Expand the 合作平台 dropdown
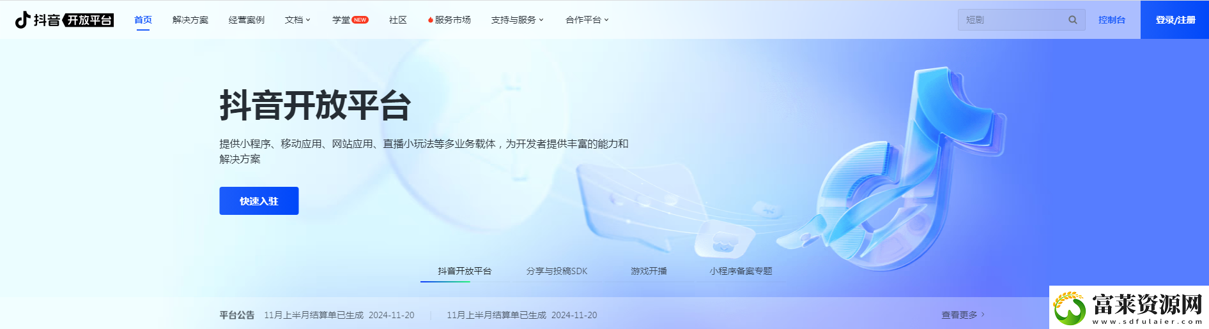This screenshot has width=1209, height=329. coord(587,20)
